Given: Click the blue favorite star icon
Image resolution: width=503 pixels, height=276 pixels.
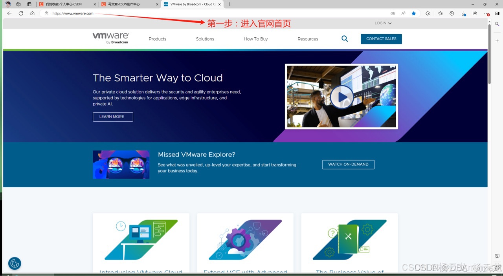Looking at the screenshot, I should tap(414, 13).
